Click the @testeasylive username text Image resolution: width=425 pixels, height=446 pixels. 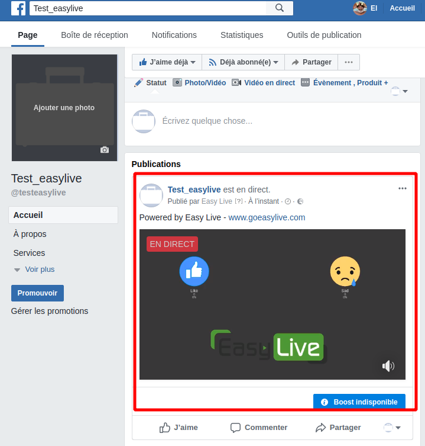click(x=38, y=192)
